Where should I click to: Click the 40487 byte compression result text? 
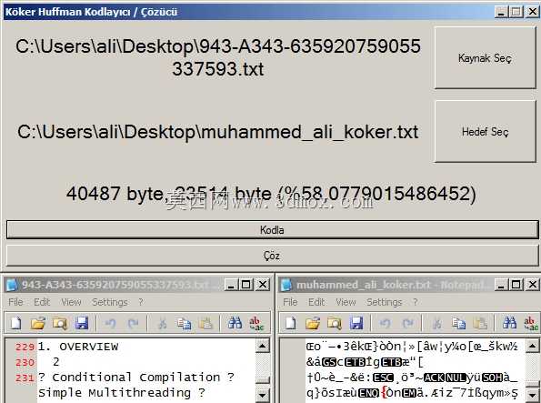[271, 194]
